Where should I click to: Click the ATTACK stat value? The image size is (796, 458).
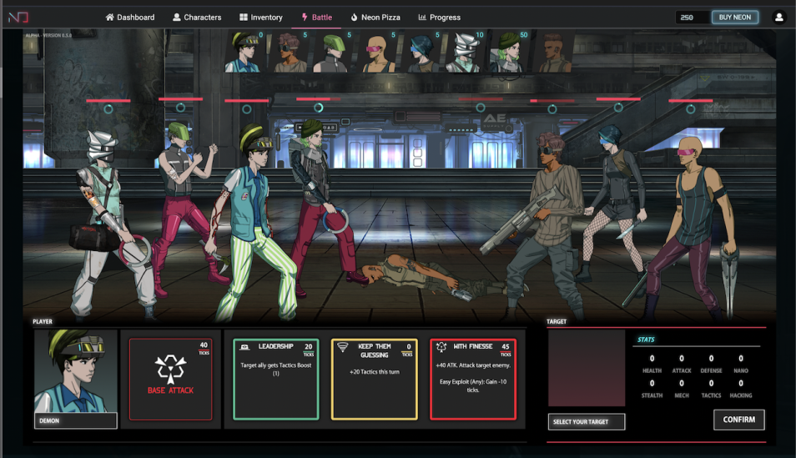(681, 359)
